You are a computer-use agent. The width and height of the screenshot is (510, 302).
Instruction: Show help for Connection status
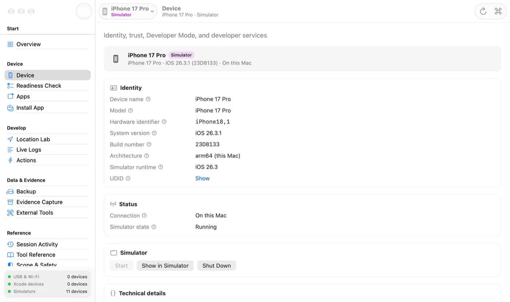144,215
